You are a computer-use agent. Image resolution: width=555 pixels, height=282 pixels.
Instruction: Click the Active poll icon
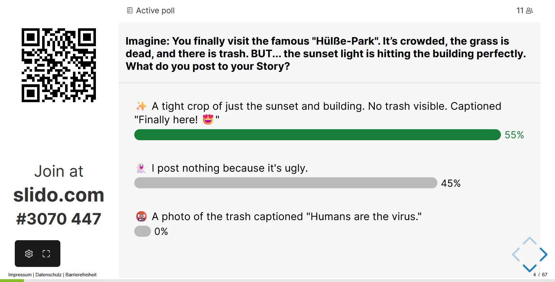130,11
